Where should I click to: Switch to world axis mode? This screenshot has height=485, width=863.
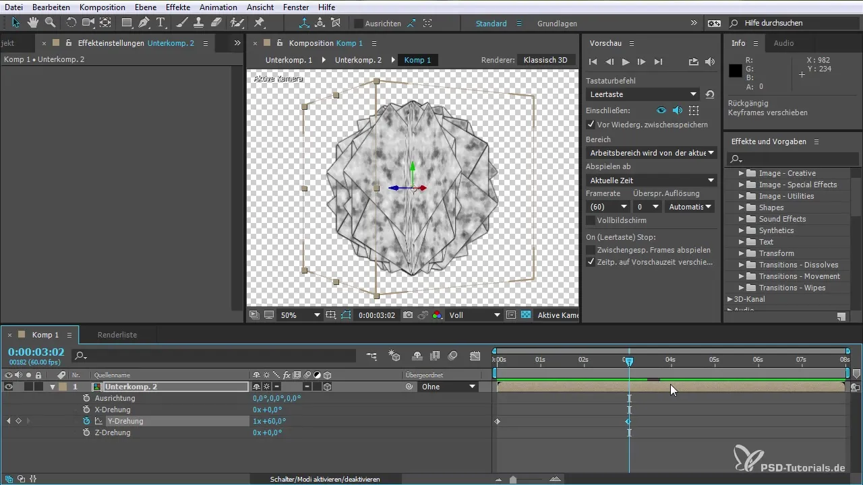(320, 23)
